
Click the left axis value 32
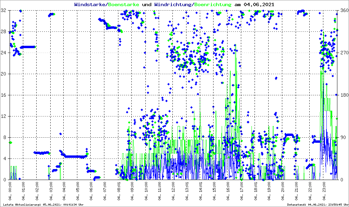tap(3, 11)
